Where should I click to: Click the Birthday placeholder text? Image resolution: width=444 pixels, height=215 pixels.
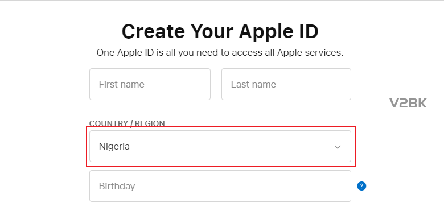pos(117,186)
